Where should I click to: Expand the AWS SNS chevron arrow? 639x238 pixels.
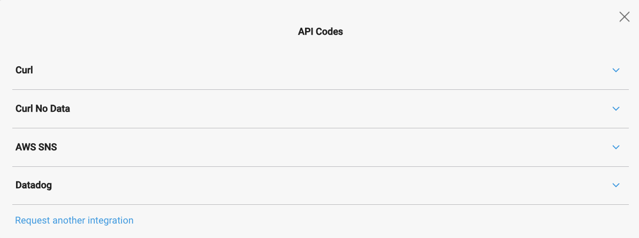pos(616,147)
